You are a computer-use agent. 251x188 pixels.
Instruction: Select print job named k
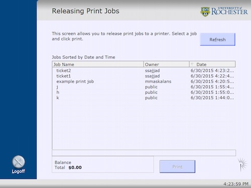pyautogui.click(x=144, y=98)
